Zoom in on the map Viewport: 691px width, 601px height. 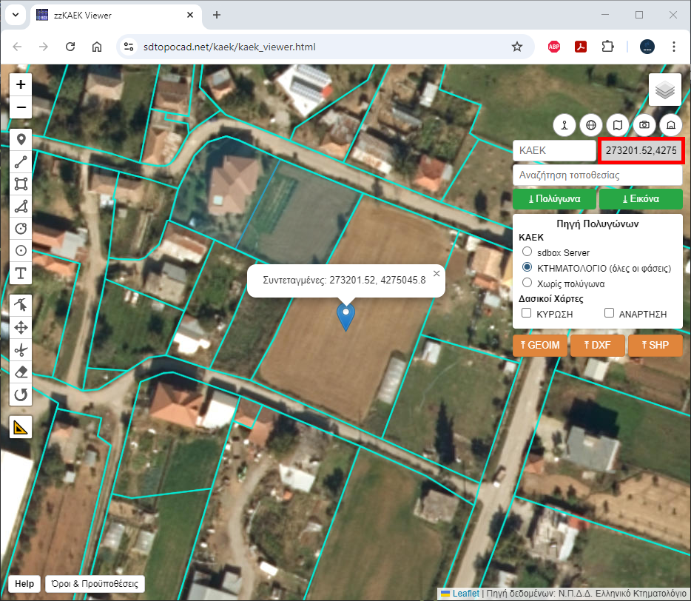(21, 84)
